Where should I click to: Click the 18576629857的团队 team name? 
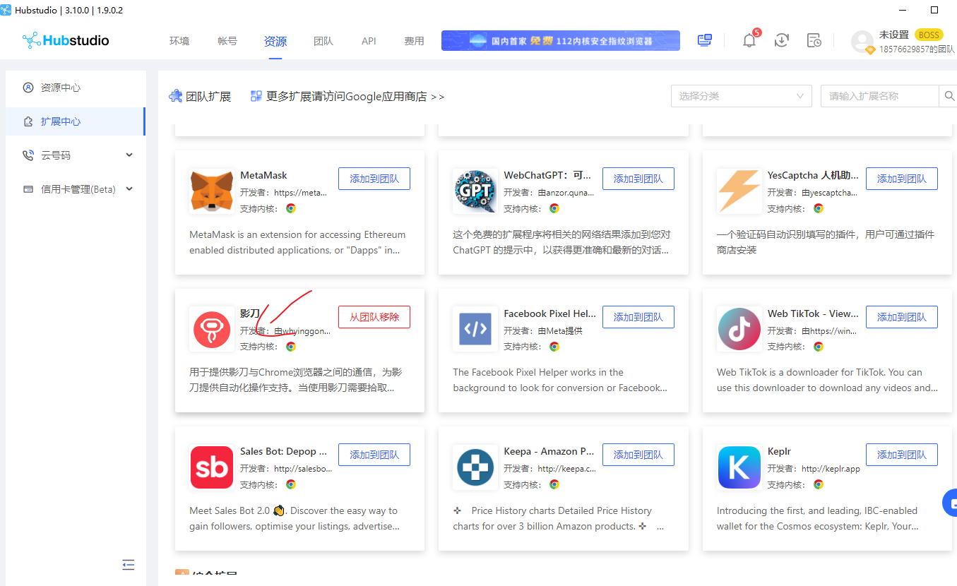917,49
